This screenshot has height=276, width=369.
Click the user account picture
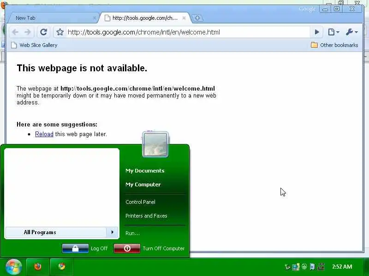(155, 144)
